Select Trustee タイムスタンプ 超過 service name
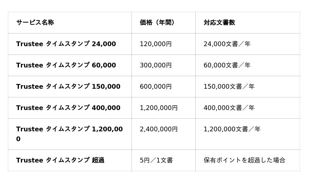 (60, 160)
